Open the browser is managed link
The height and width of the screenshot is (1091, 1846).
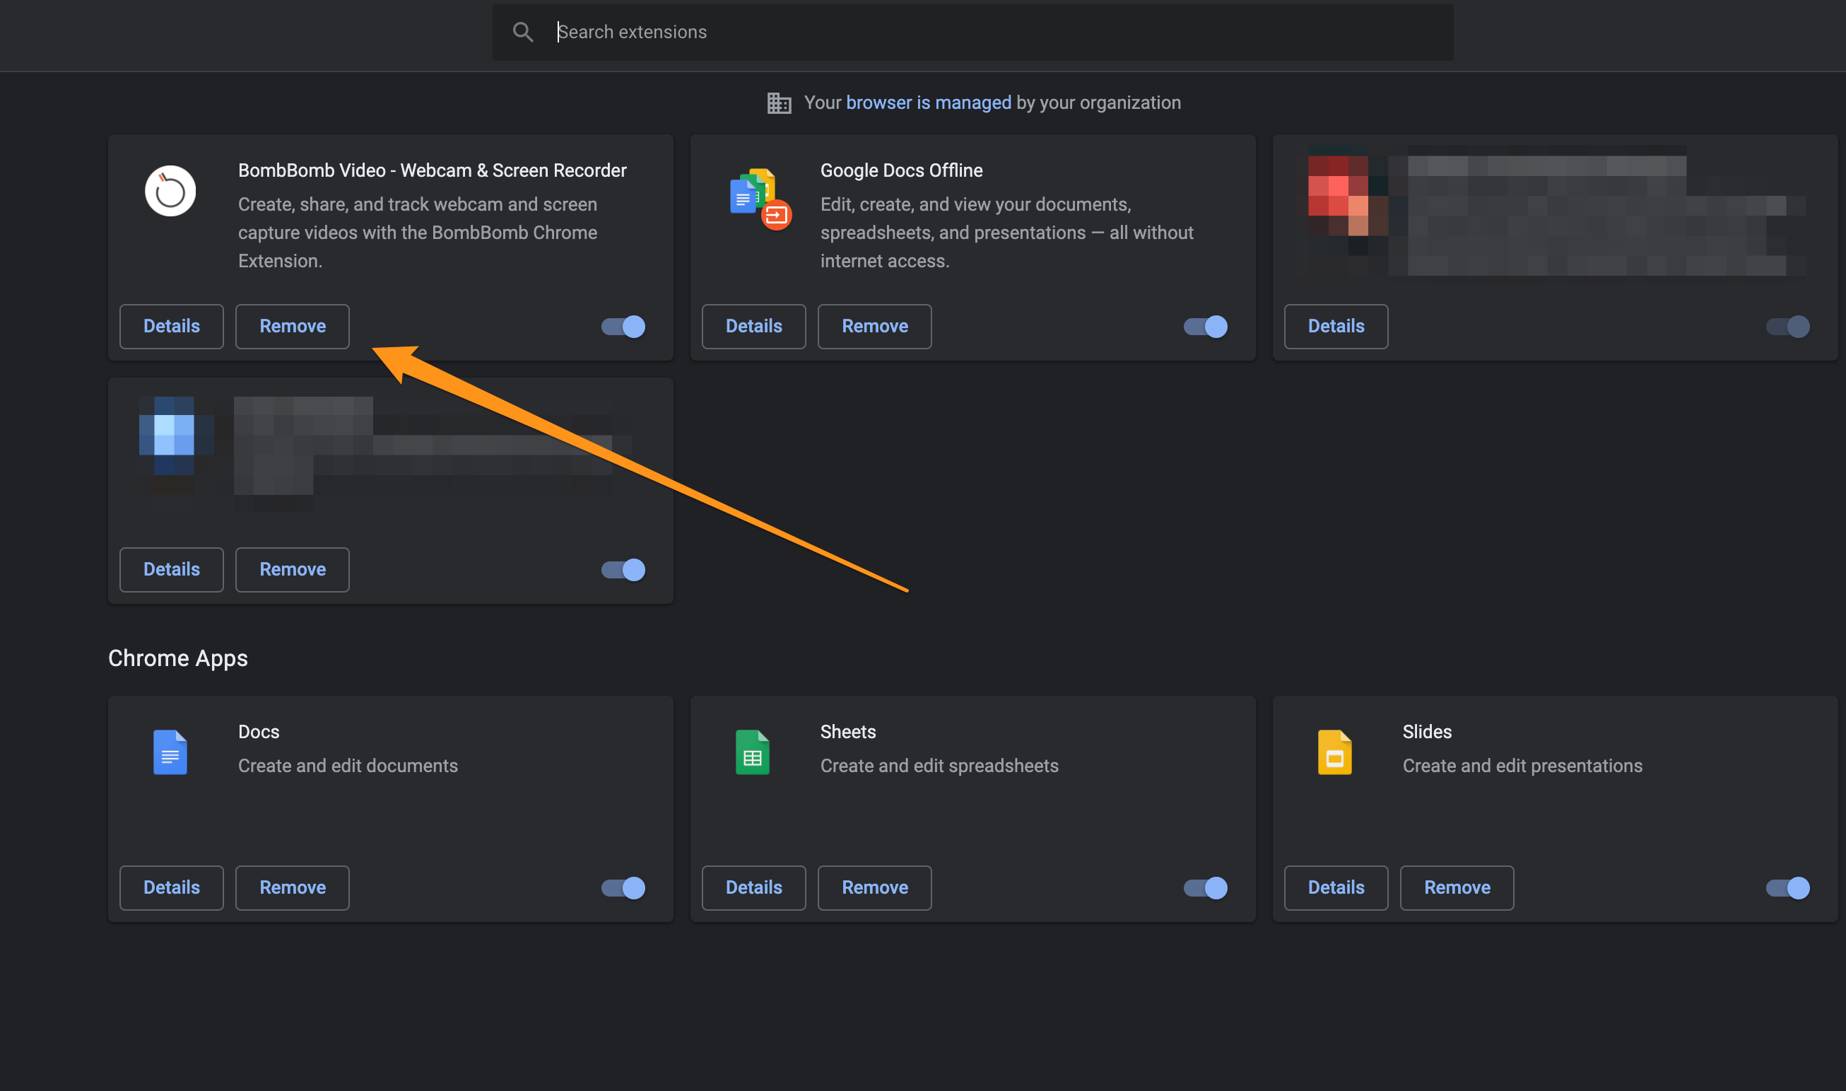[928, 103]
